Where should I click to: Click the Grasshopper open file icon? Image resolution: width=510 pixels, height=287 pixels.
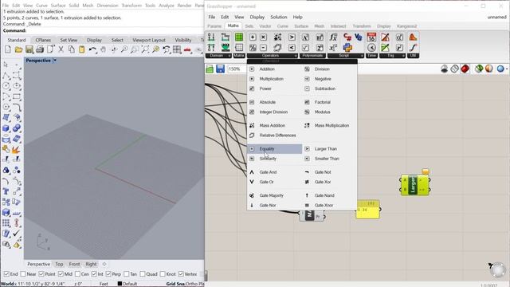tap(210, 69)
